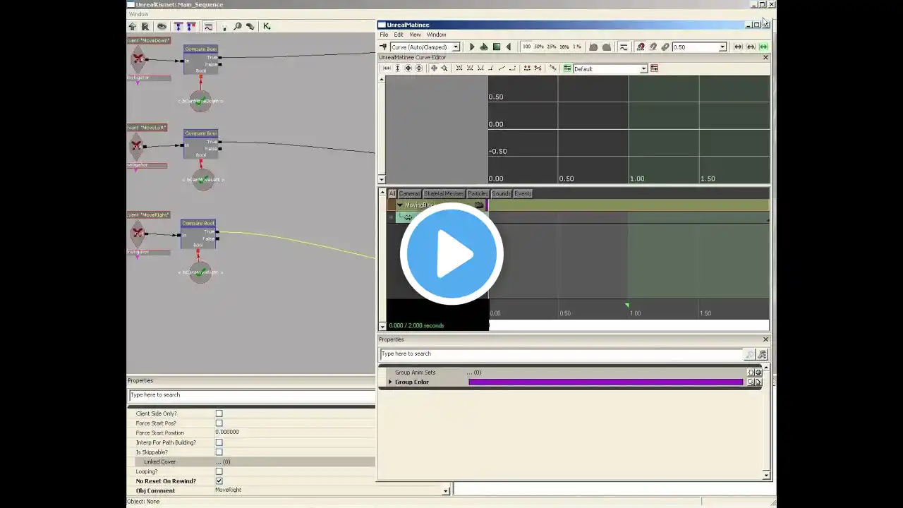Toggle Matinee curve editor icon
Screen dimensions: 903x508
(624, 47)
